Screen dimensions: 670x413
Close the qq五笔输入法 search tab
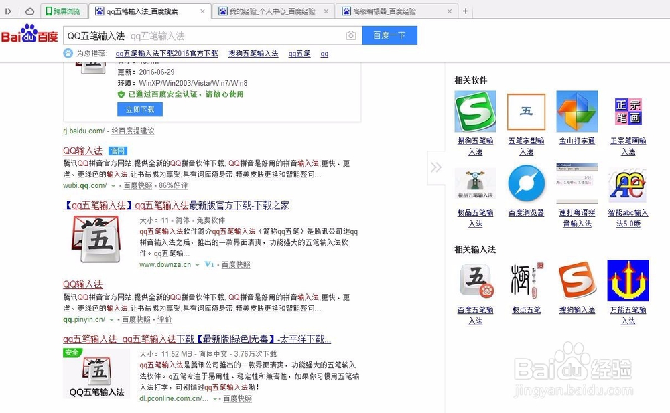[202, 11]
